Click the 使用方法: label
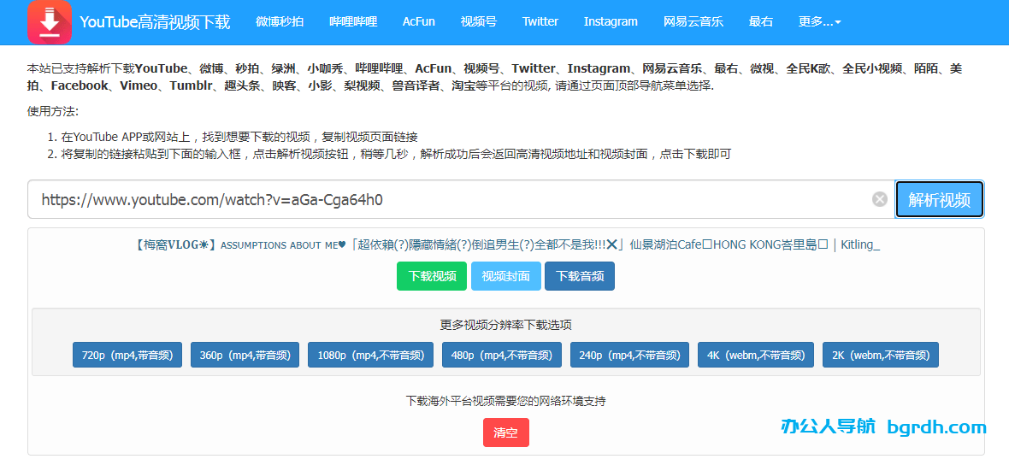 click(x=53, y=111)
